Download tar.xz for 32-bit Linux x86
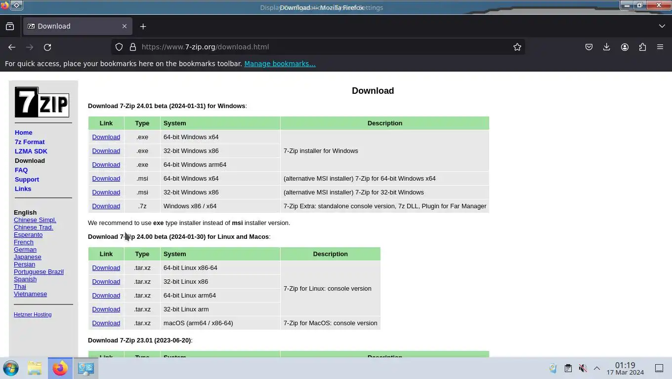Viewport: 672px width, 379px height. tap(106, 281)
